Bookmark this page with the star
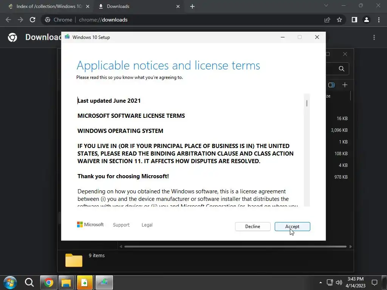Image resolution: width=387 pixels, height=290 pixels. 339,20
